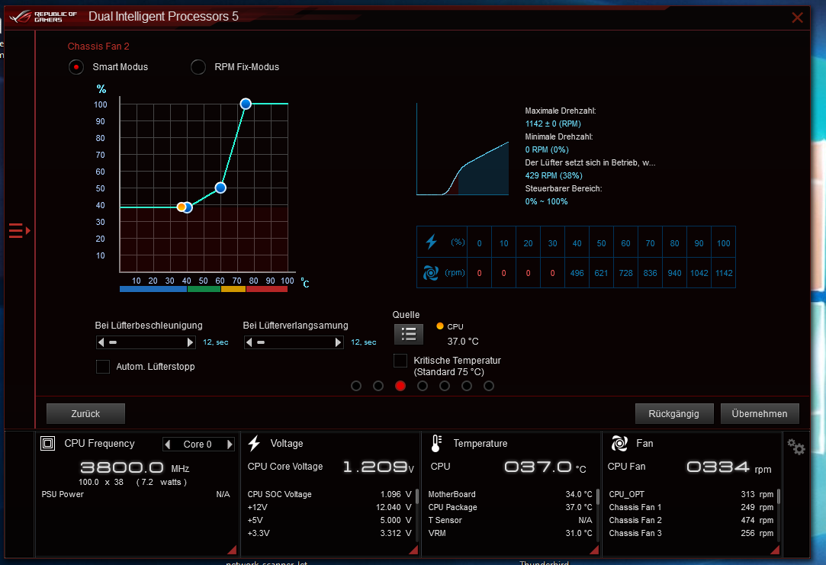The width and height of the screenshot is (826, 565).
Task: Select next core with right arrow
Action: coord(230,445)
